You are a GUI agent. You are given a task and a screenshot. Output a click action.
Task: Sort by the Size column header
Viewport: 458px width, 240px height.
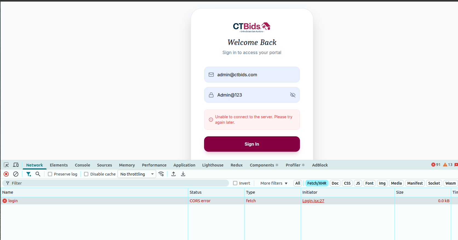(423, 192)
